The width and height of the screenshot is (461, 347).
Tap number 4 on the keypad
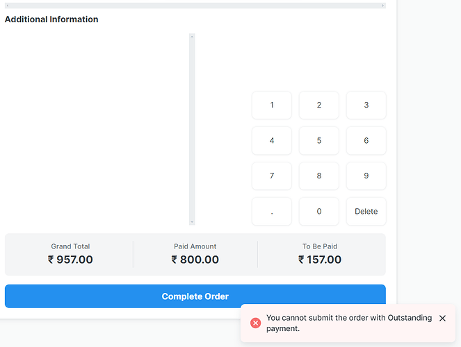[272, 140]
